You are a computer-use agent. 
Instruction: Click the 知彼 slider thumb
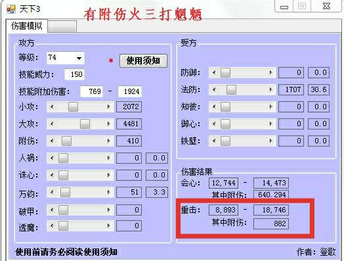225,107
